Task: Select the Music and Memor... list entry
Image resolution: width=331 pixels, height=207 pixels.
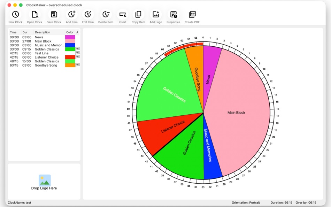Action: click(x=44, y=45)
